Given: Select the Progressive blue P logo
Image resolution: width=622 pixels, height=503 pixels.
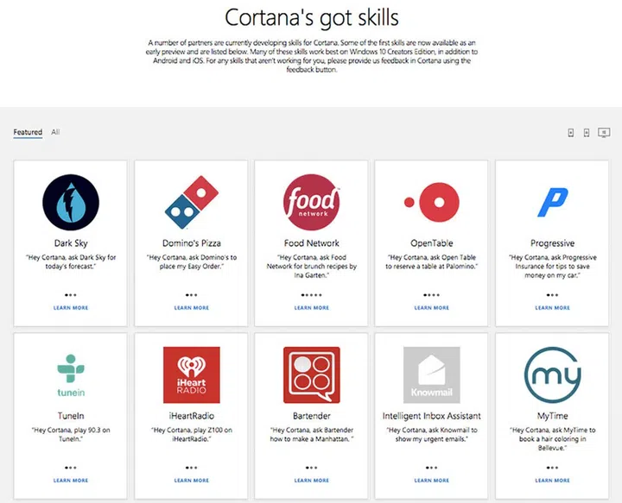Looking at the screenshot, I should click(552, 204).
